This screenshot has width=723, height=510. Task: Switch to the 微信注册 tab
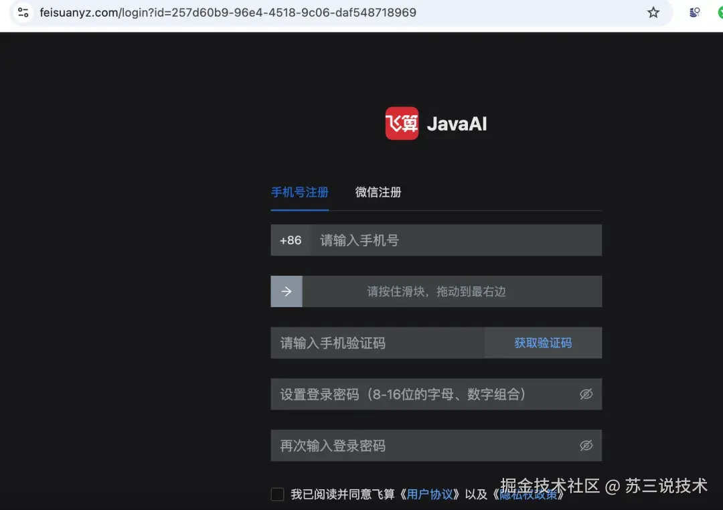378,192
